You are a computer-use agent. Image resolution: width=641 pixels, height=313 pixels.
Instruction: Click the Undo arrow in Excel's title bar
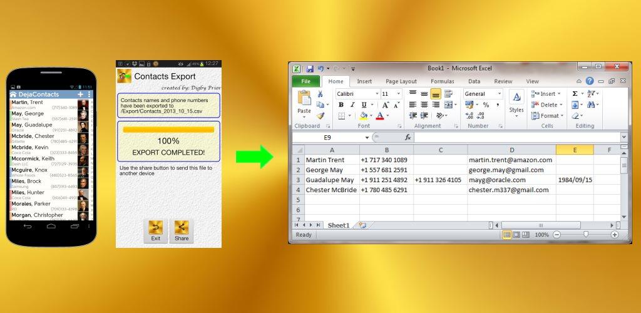point(320,69)
